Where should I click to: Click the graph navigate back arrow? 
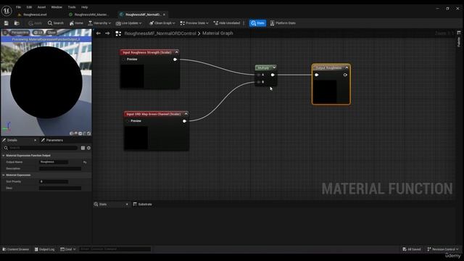(x=99, y=33)
